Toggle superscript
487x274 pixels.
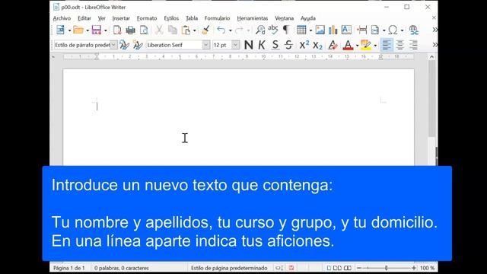304,45
